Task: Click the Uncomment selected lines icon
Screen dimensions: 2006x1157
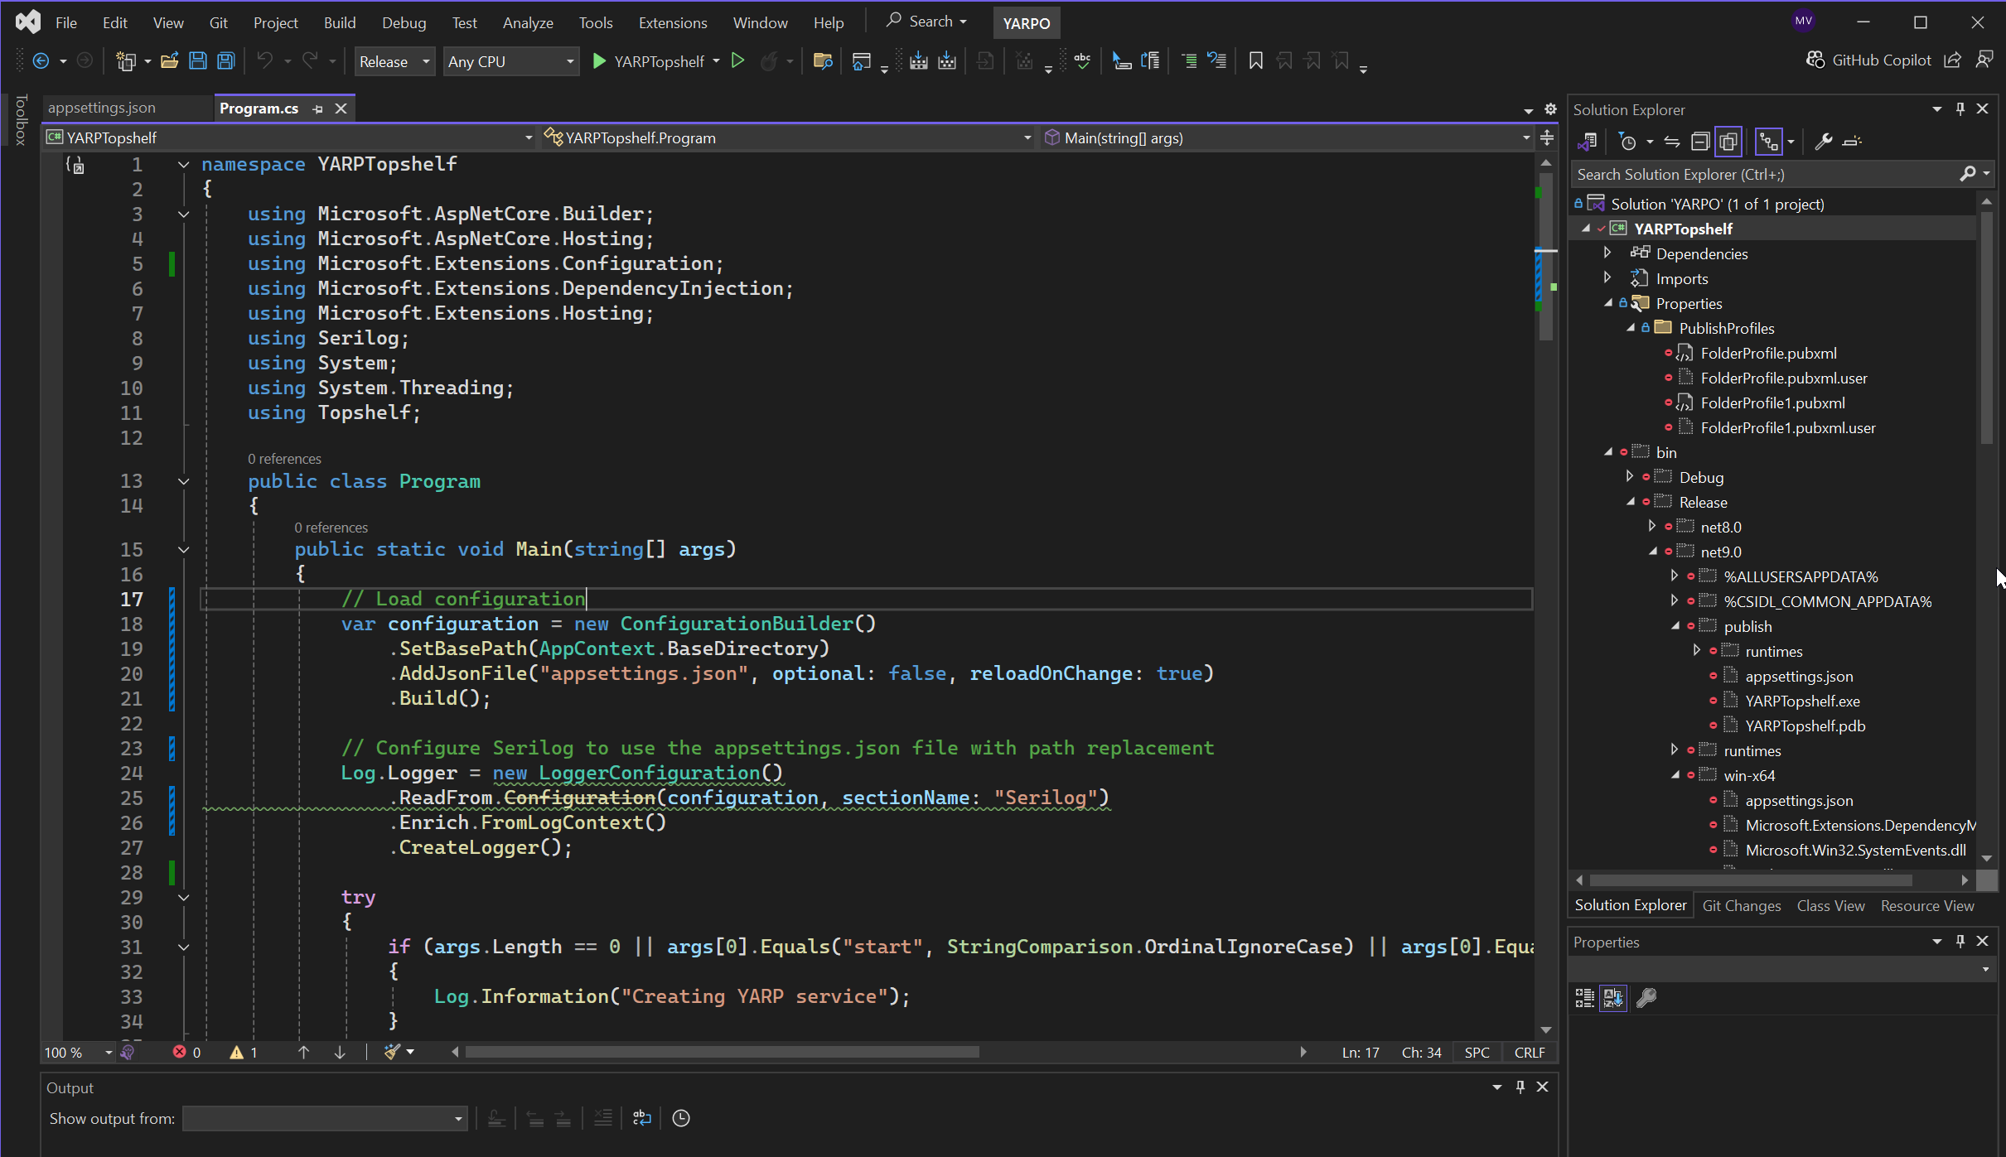Action: (x=1217, y=61)
